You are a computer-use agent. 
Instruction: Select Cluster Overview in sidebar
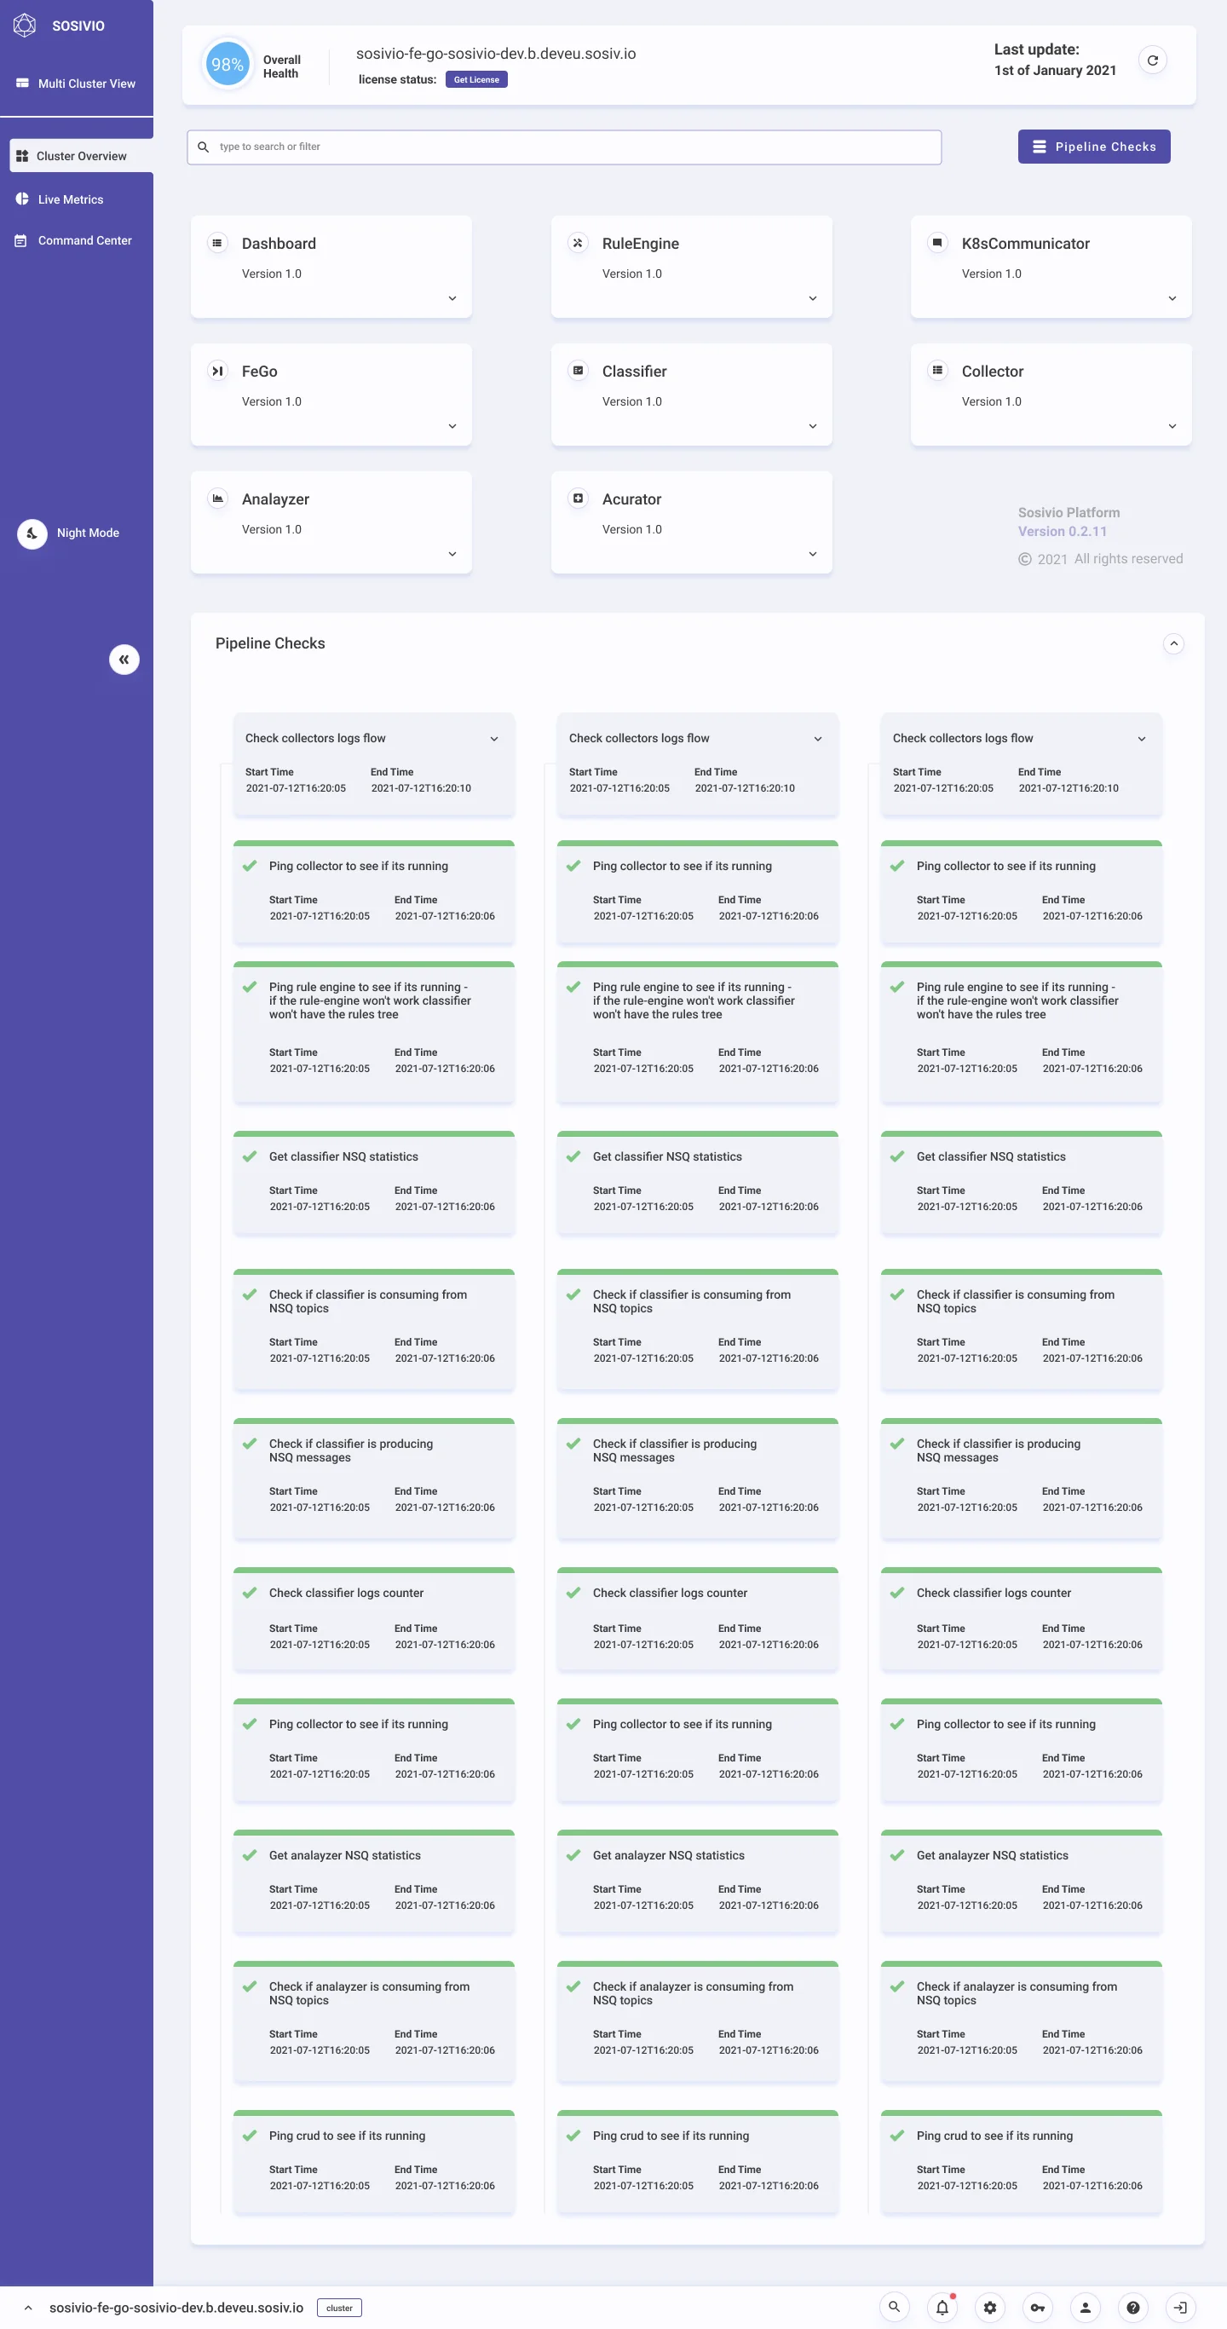coord(82,155)
